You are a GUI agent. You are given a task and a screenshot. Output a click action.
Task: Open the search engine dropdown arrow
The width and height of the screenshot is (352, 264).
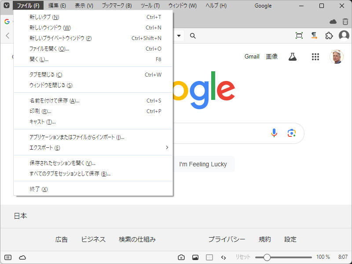pos(179,36)
